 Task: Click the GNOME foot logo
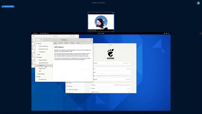[110, 54]
